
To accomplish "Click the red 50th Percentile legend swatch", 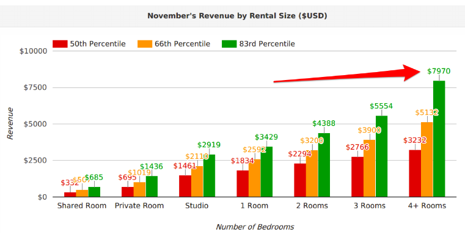I will tap(60, 44).
